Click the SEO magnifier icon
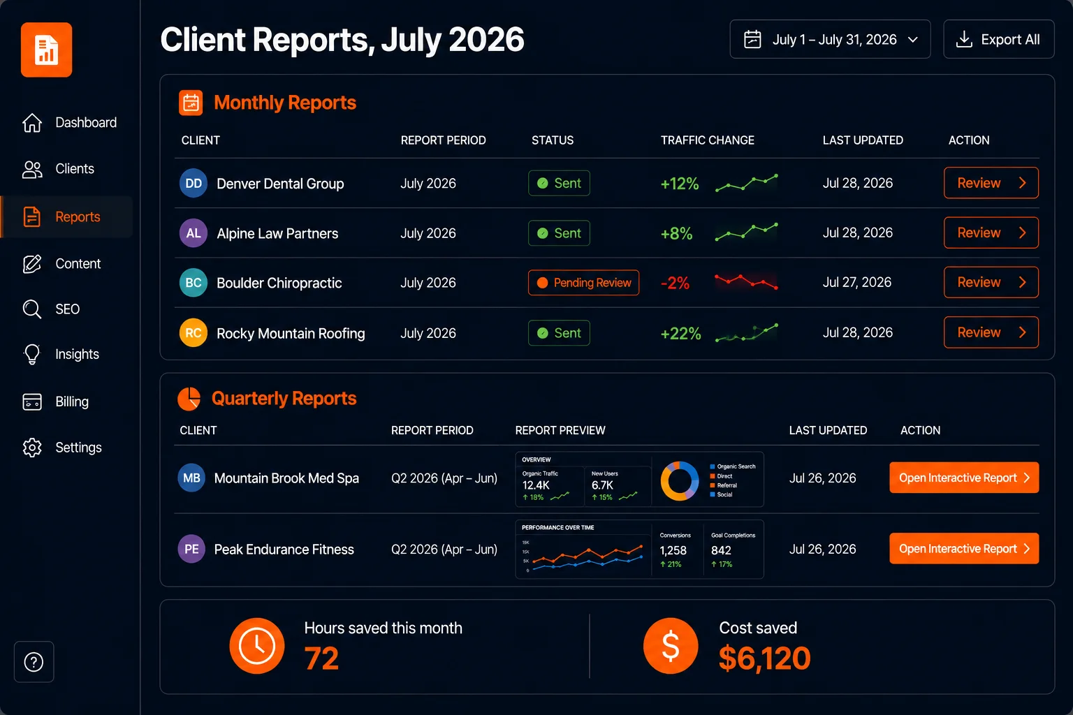The image size is (1073, 715). [x=32, y=309]
